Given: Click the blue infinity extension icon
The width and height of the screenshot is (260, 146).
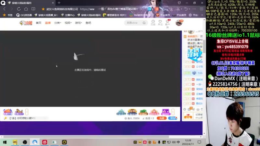Looking at the screenshot, I should 149,9.
